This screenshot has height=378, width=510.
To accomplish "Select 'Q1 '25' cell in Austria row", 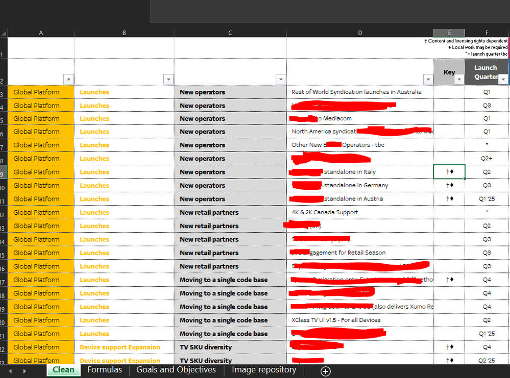I will (487, 199).
